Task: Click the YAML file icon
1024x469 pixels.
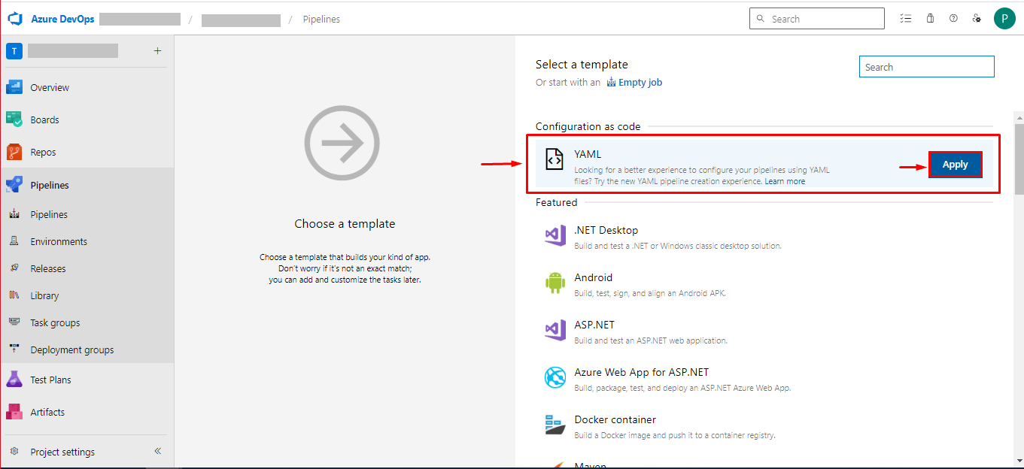Action: [554, 159]
